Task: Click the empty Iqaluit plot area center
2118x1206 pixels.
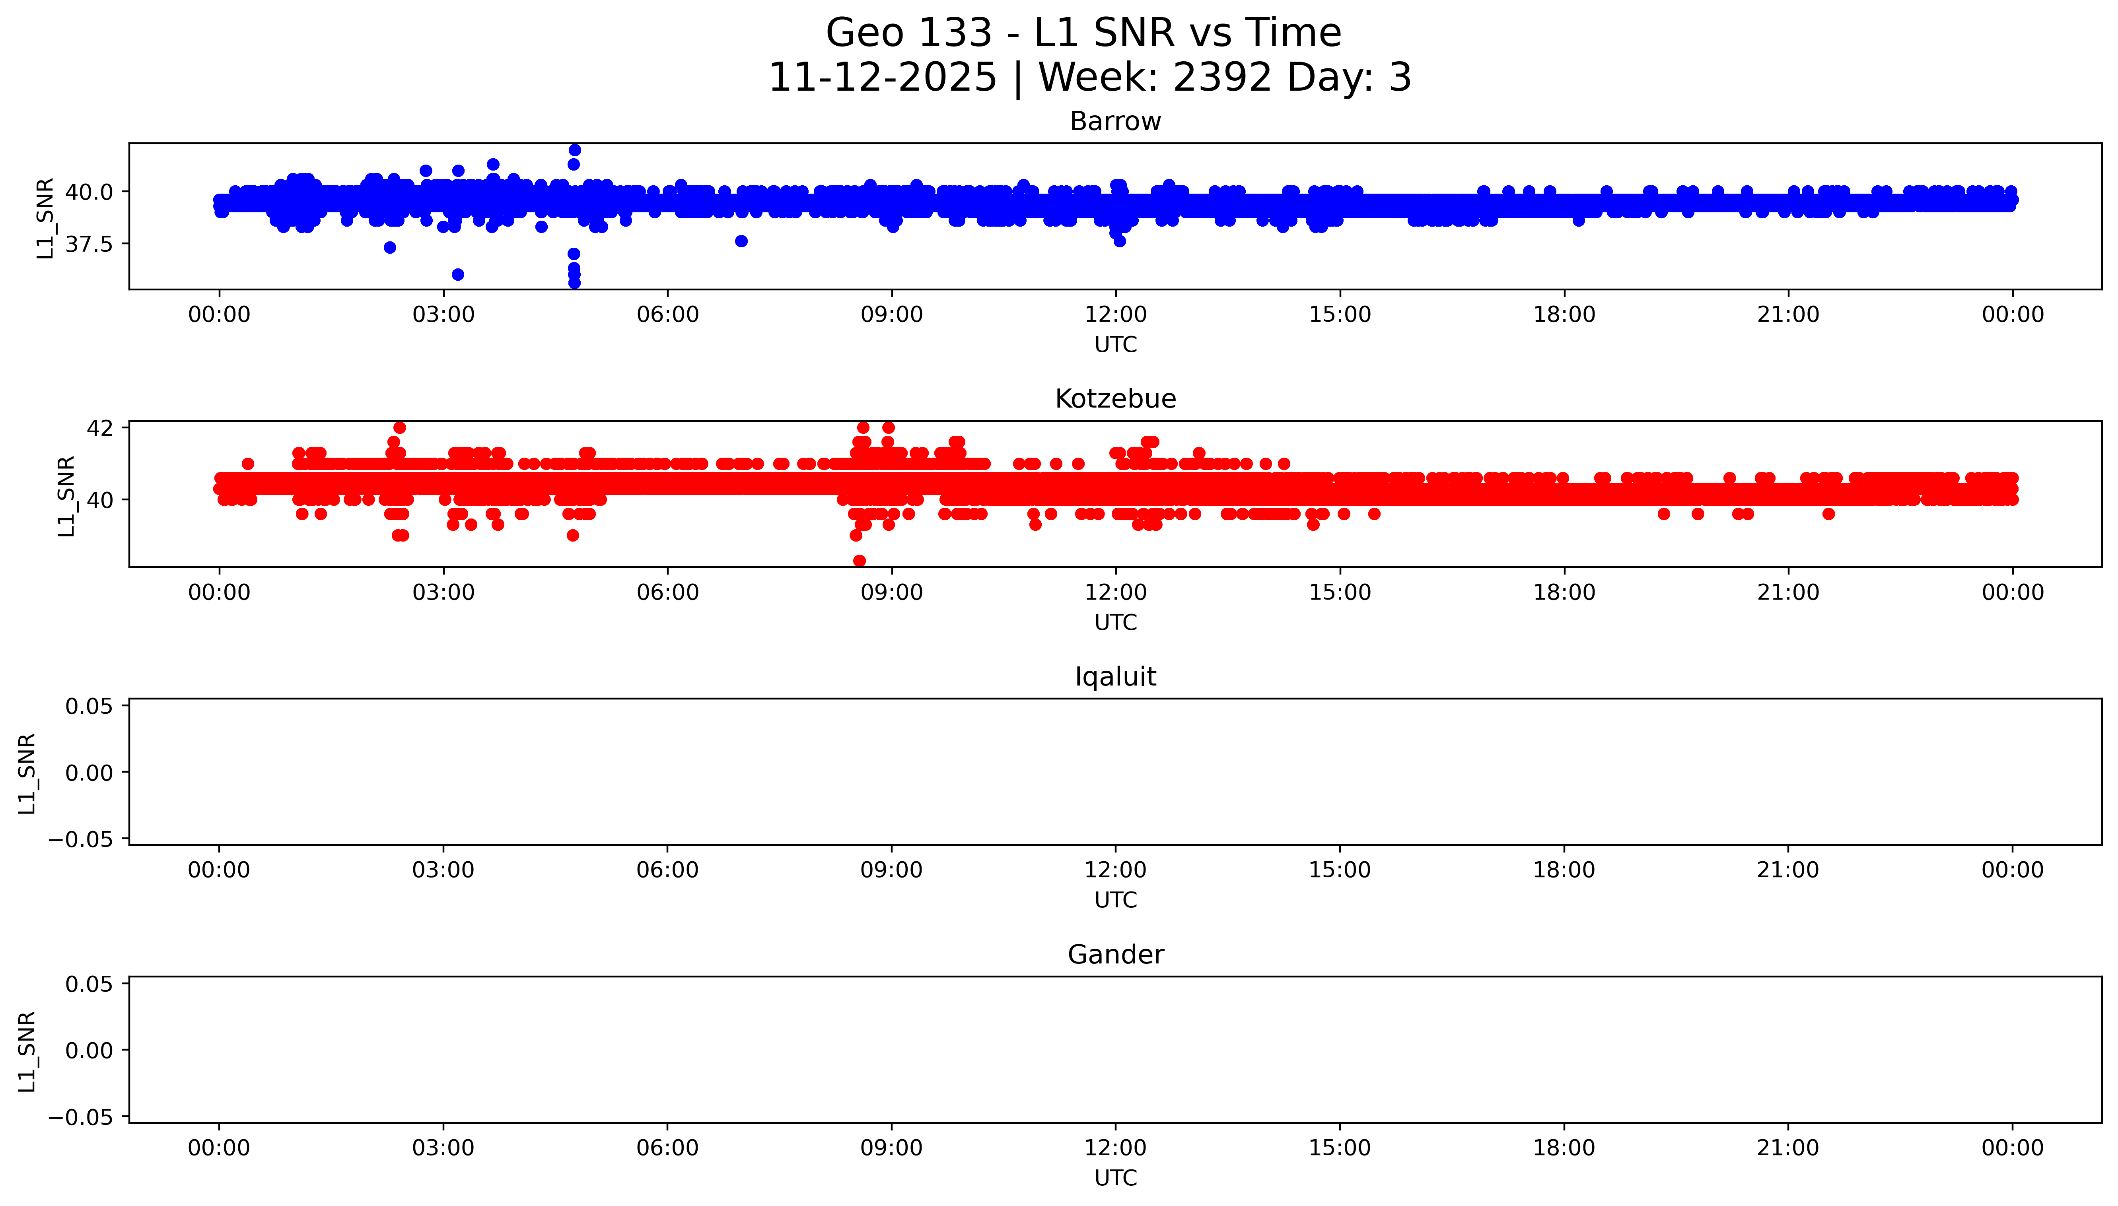Action: 1115,772
